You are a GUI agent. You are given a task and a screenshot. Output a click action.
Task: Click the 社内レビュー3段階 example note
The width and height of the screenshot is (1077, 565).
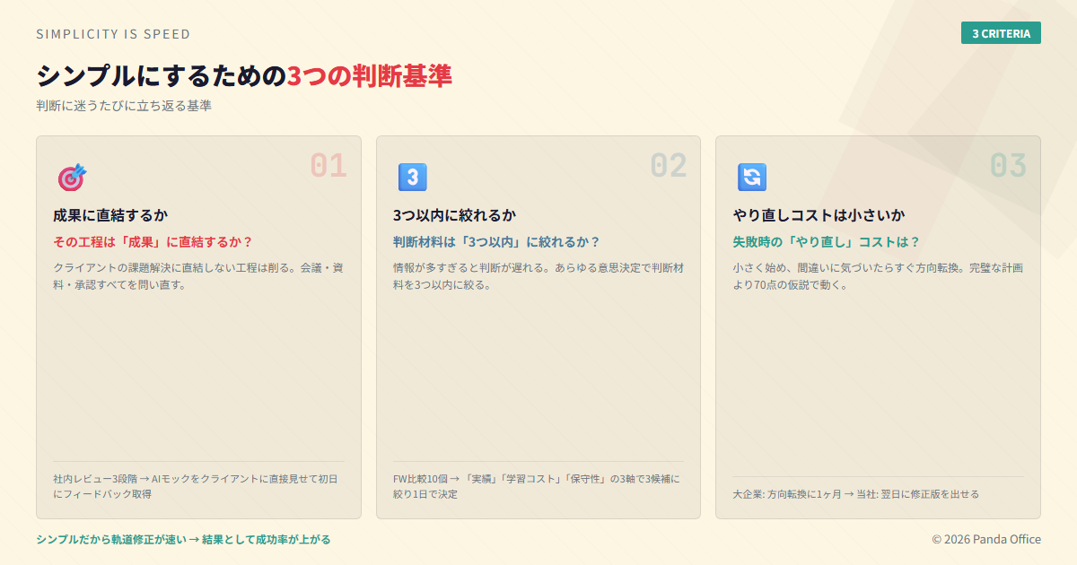click(x=196, y=486)
